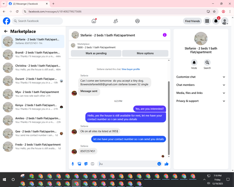Open Gee's conversation in the list
Image resolution: width=234 pixels, height=187 pixels.
33,133
